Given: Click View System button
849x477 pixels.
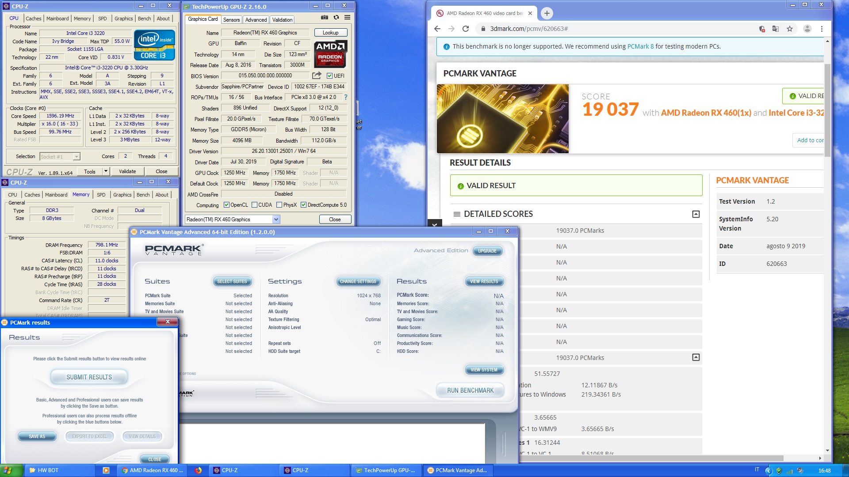Looking at the screenshot, I should (x=484, y=370).
